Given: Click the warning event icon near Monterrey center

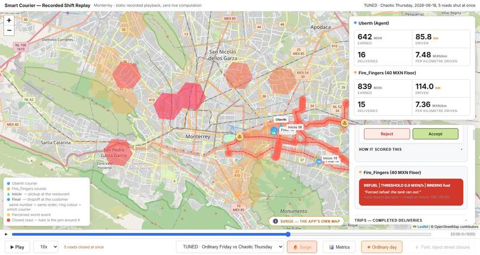Looking at the screenshot, I should tap(239, 136).
